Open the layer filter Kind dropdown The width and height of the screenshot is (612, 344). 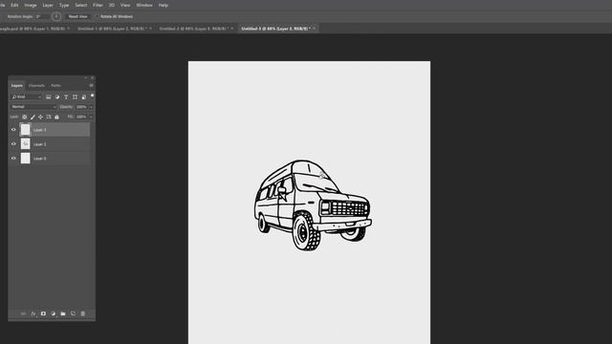pos(27,97)
